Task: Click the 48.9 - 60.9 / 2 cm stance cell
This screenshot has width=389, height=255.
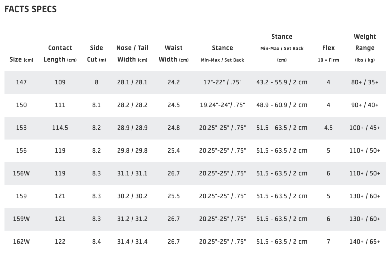Action: (x=282, y=105)
